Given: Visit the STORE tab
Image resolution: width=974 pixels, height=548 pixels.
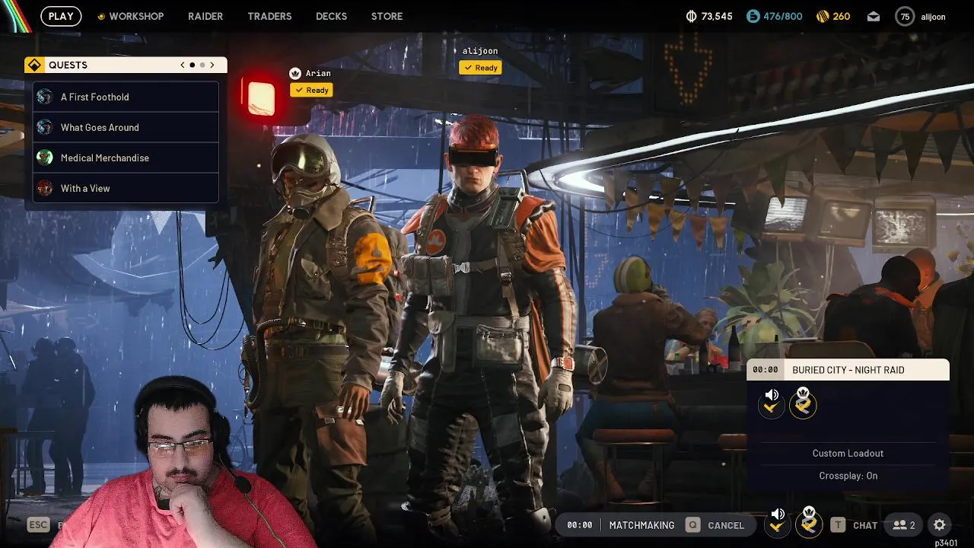Looking at the screenshot, I should point(387,16).
